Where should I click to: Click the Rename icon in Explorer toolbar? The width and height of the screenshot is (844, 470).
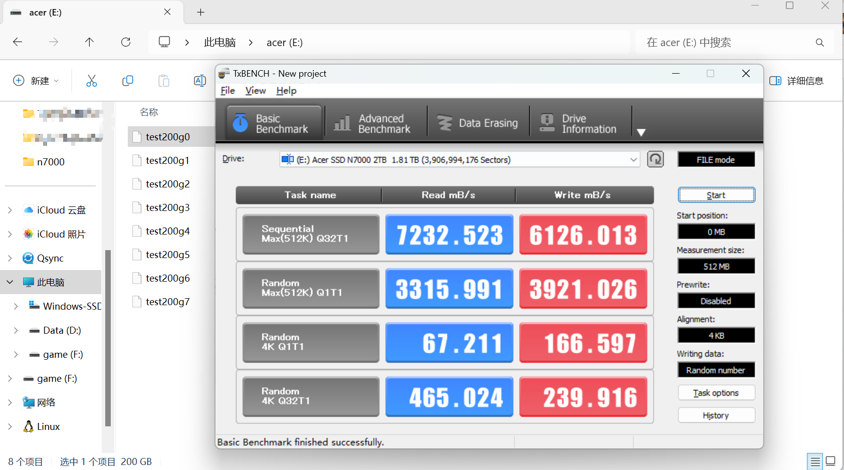point(200,81)
